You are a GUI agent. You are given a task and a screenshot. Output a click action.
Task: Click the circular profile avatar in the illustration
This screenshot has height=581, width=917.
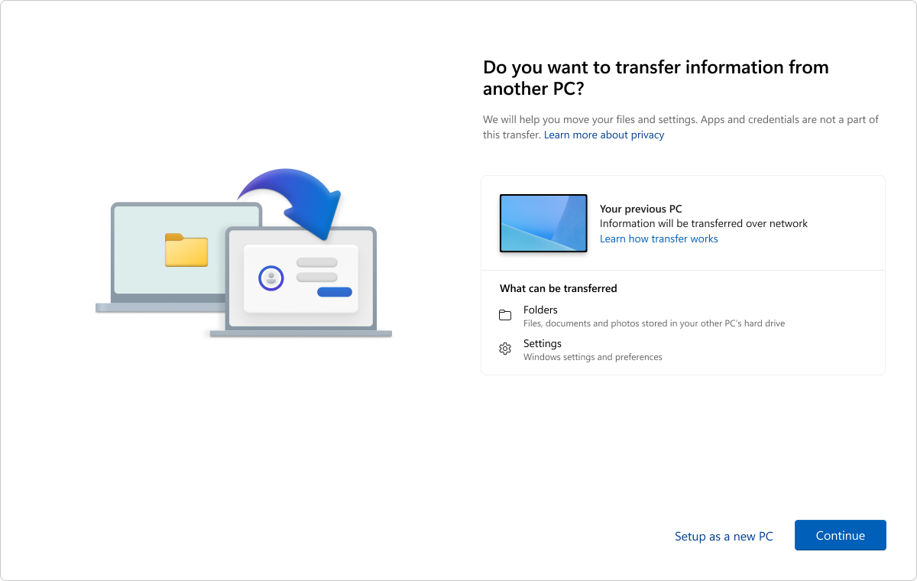pyautogui.click(x=271, y=279)
